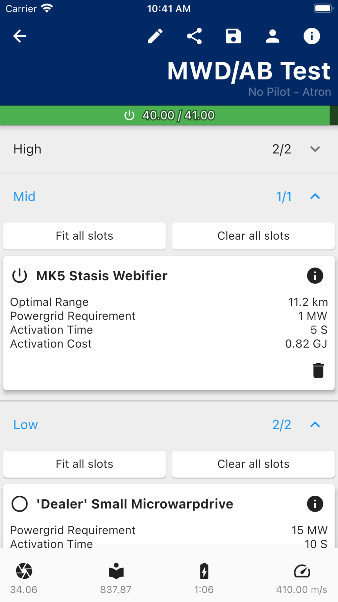Show info for 'Dealer' Small Microwarpdrive
This screenshot has width=338, height=602.
(x=315, y=504)
